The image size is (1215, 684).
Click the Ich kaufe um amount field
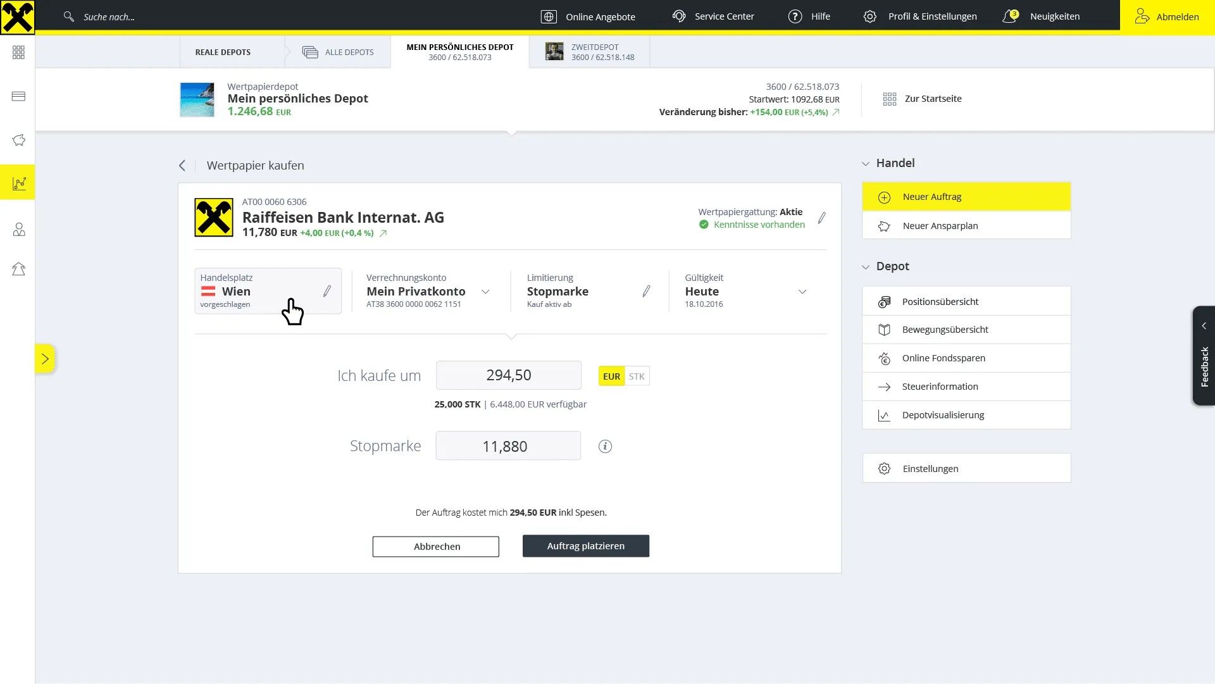(x=508, y=375)
